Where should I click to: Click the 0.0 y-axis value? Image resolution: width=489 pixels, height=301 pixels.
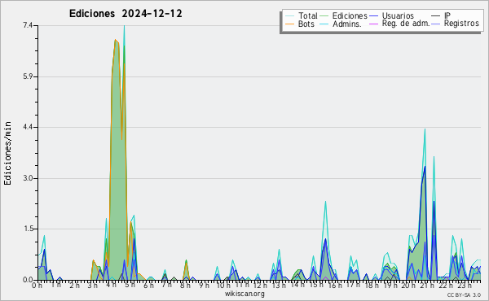point(28,280)
